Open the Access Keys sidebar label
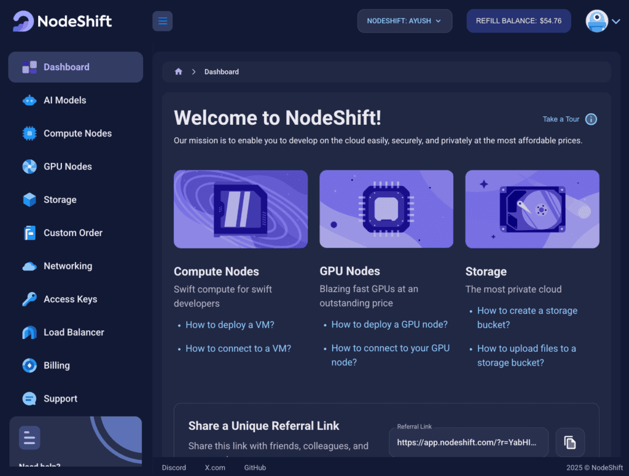 (70, 299)
